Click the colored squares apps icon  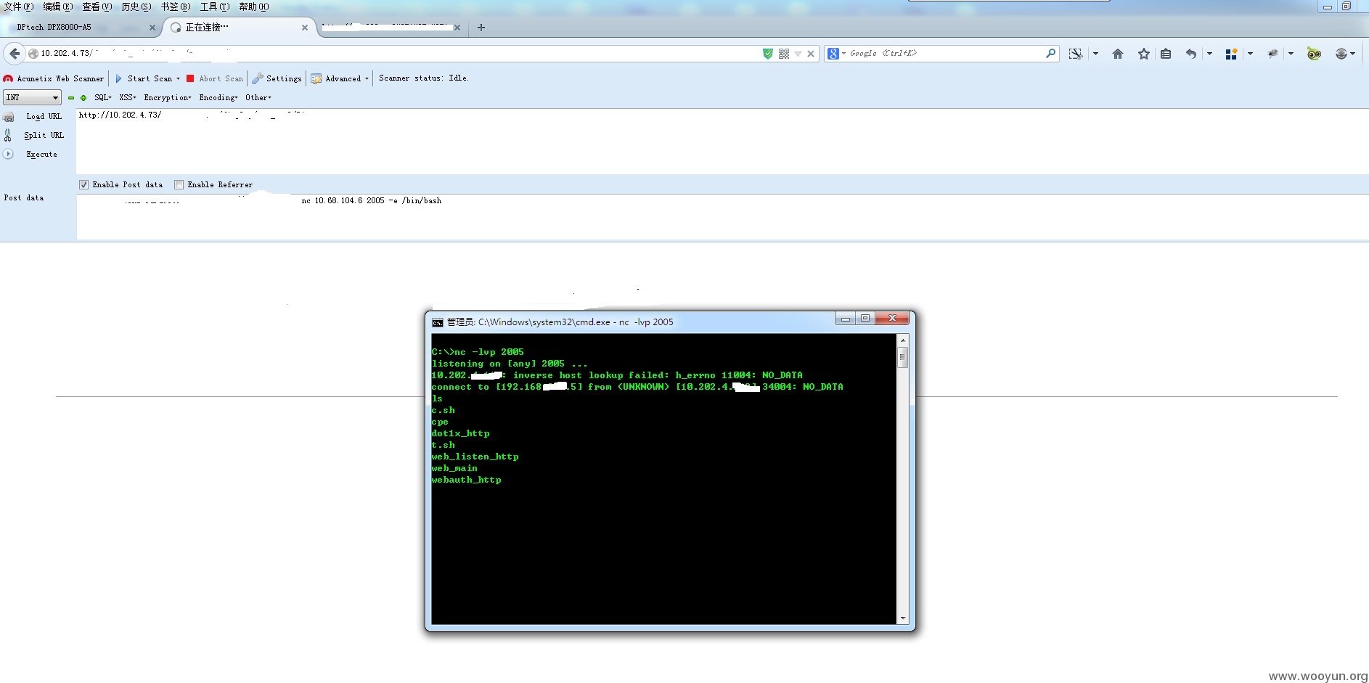pos(1231,54)
